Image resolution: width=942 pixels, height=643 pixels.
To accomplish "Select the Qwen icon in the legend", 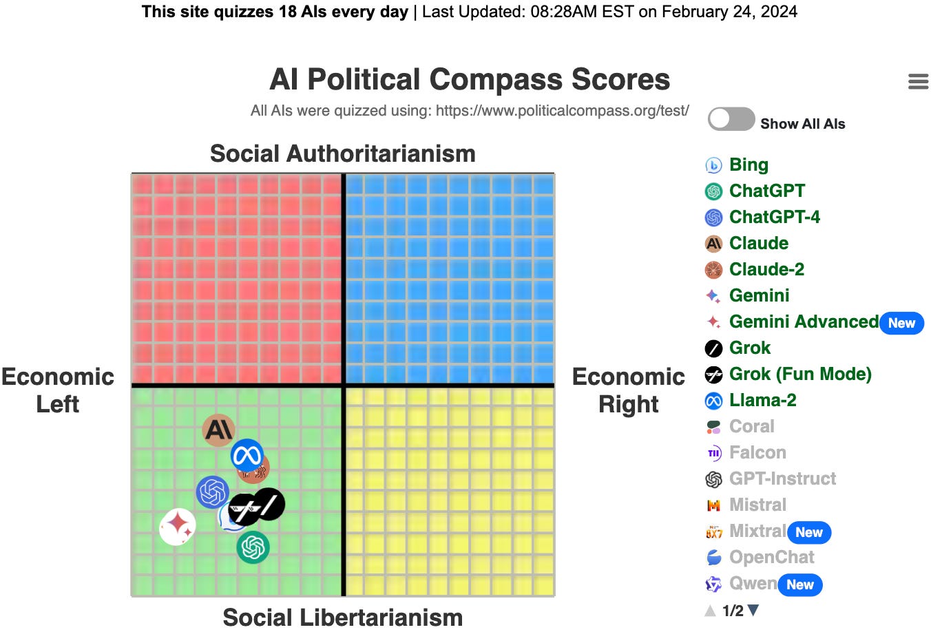I will (714, 583).
